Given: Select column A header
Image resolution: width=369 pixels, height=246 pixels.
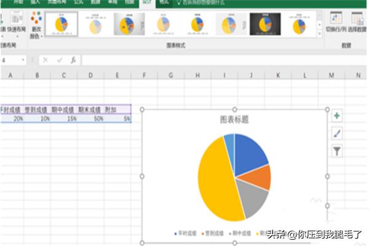Looking at the screenshot, I should click(x=12, y=75).
